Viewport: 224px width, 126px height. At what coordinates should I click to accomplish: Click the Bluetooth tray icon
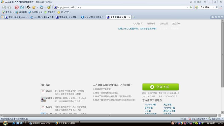point(200,123)
